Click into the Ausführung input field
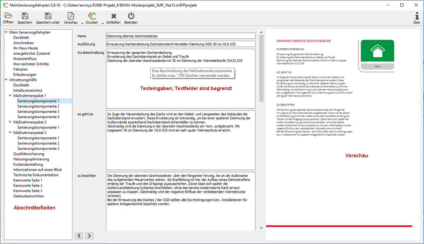This screenshot has width=424, height=244. pos(181,44)
